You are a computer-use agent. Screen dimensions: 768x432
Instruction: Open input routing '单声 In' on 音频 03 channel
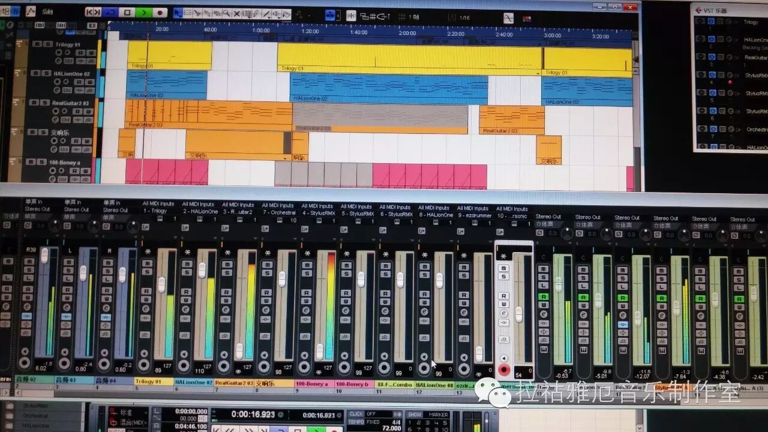coord(73,202)
